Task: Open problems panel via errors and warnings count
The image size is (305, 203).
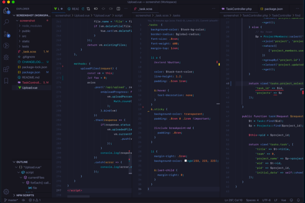Action: 34,200
